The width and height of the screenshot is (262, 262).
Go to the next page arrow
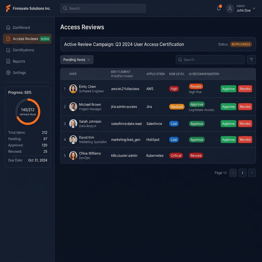point(242,173)
